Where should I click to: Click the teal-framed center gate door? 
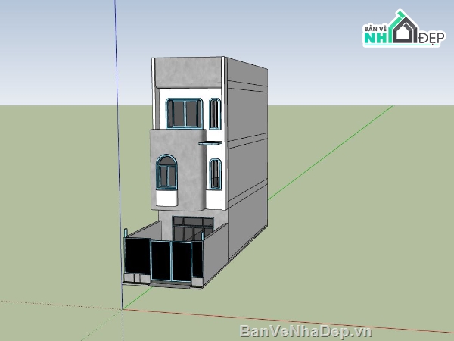tap(173, 261)
